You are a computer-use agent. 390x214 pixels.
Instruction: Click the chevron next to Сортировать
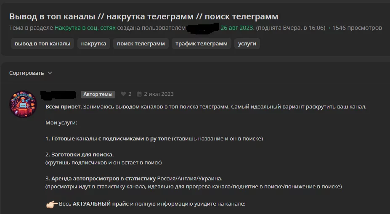pyautogui.click(x=50, y=73)
